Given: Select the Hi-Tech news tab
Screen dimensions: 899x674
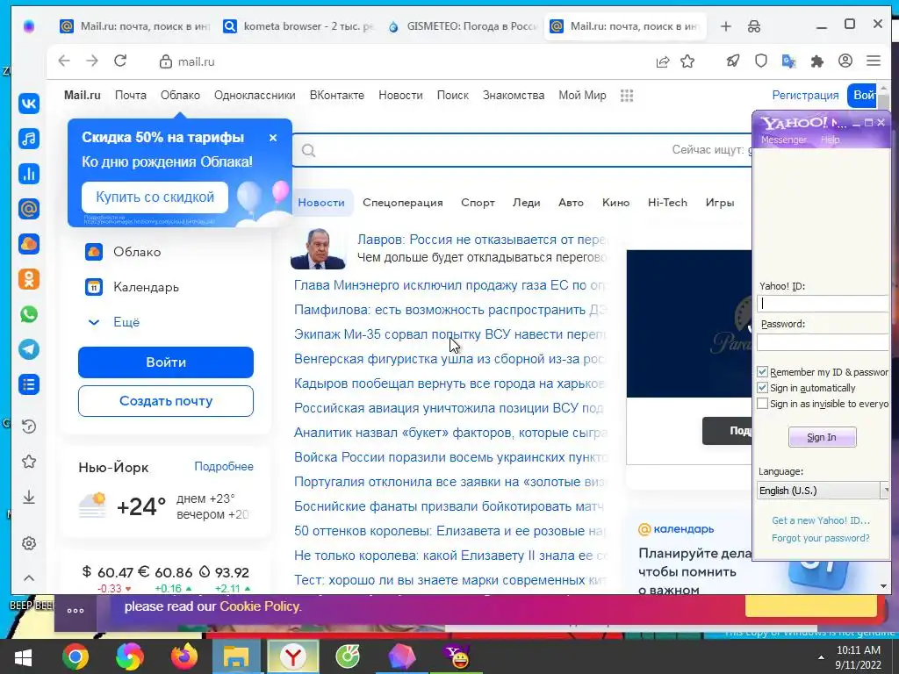Looking at the screenshot, I should click(x=667, y=203).
